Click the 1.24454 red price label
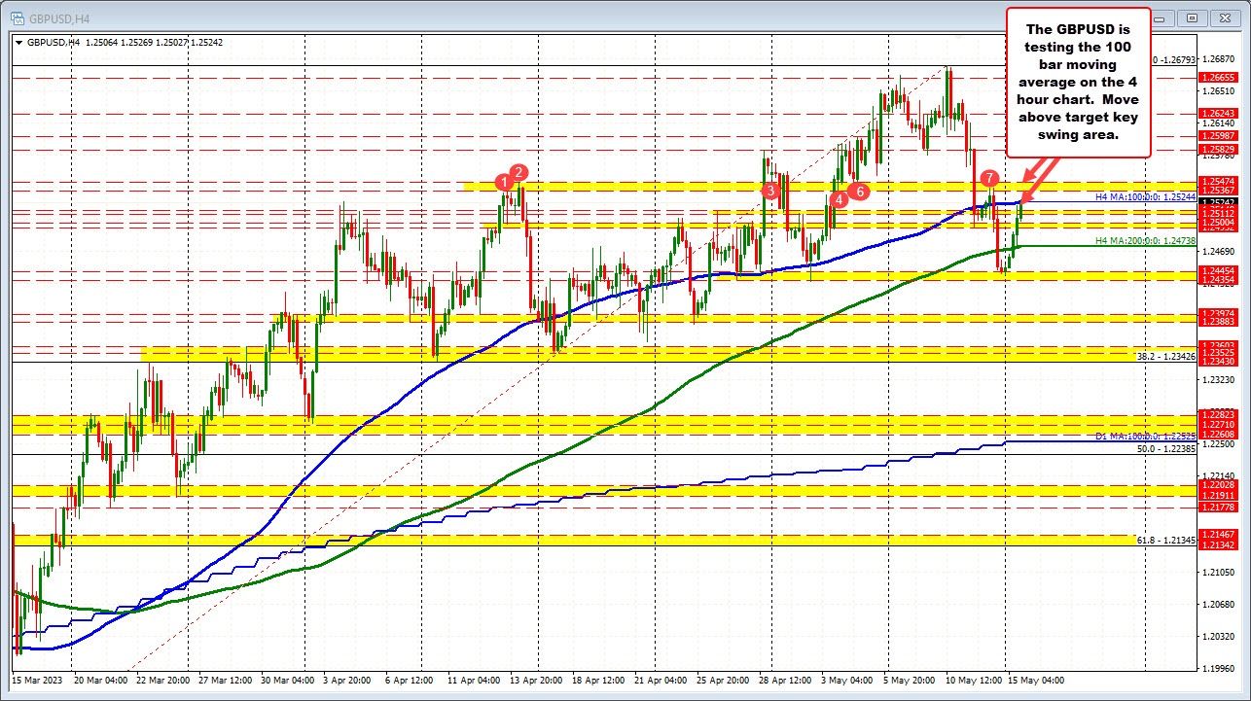 pos(1218,270)
